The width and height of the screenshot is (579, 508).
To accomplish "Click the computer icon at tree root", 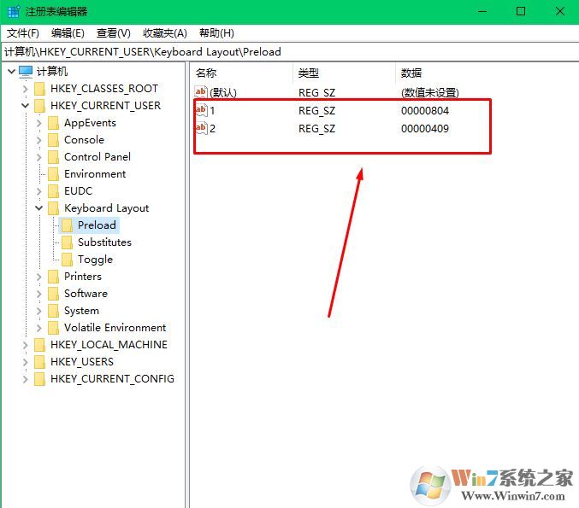I will coord(26,72).
